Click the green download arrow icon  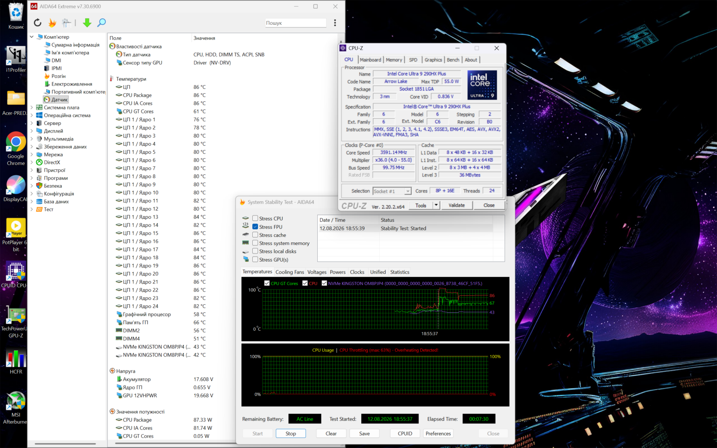point(87,22)
